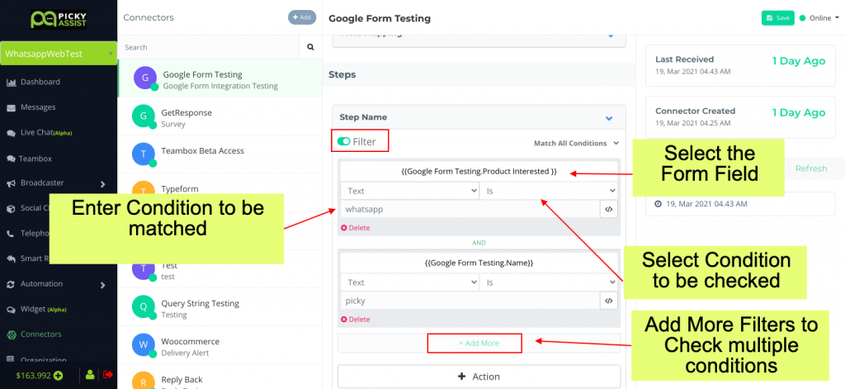Open the Woocommerce Delivery Alert connector
Viewport: 845px width, 389px height.
coord(220,345)
